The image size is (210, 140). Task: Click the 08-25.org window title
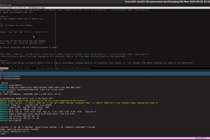6,5
